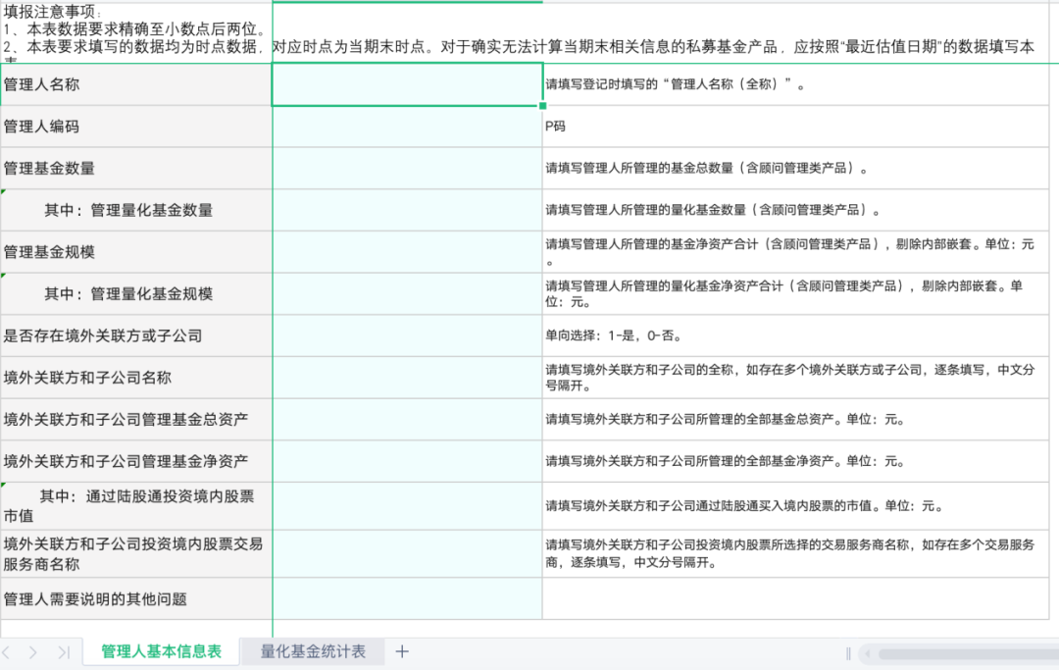Click the entry cell for 管理基金数量
The width and height of the screenshot is (1059, 670).
[x=405, y=168]
